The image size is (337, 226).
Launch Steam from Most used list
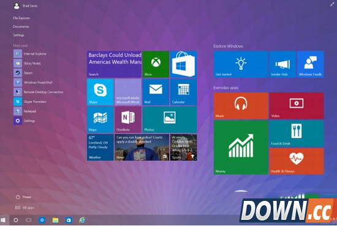(23, 73)
